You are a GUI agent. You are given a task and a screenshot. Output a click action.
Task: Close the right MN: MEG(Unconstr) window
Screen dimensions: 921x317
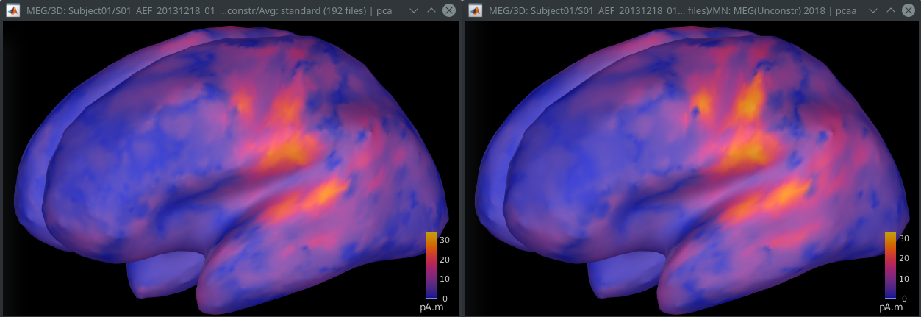pos(910,10)
